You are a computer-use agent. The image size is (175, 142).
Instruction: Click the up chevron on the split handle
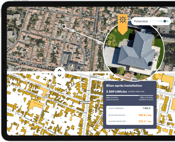tap(59, 70)
